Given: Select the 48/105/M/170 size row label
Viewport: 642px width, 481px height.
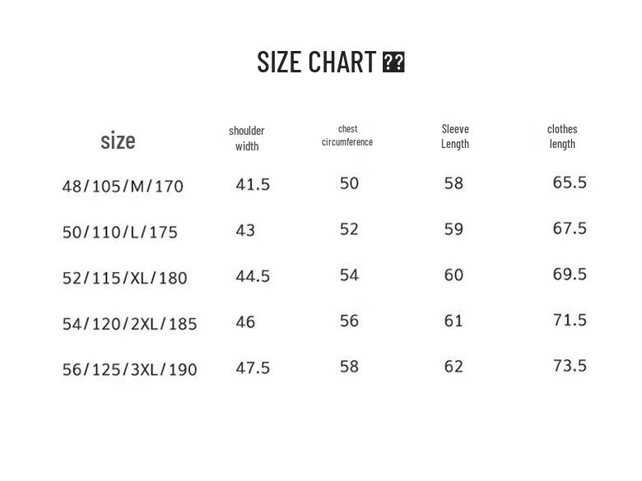Looking at the screenshot, I should [x=123, y=187].
